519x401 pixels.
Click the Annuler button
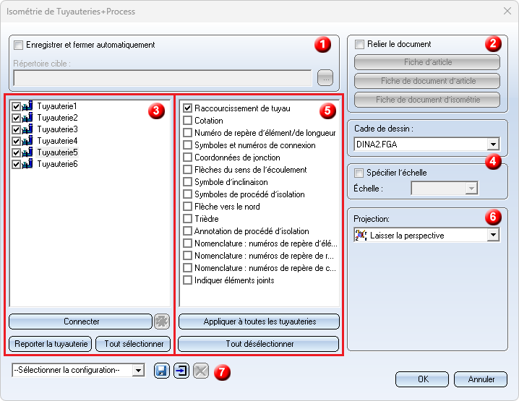(x=481, y=379)
